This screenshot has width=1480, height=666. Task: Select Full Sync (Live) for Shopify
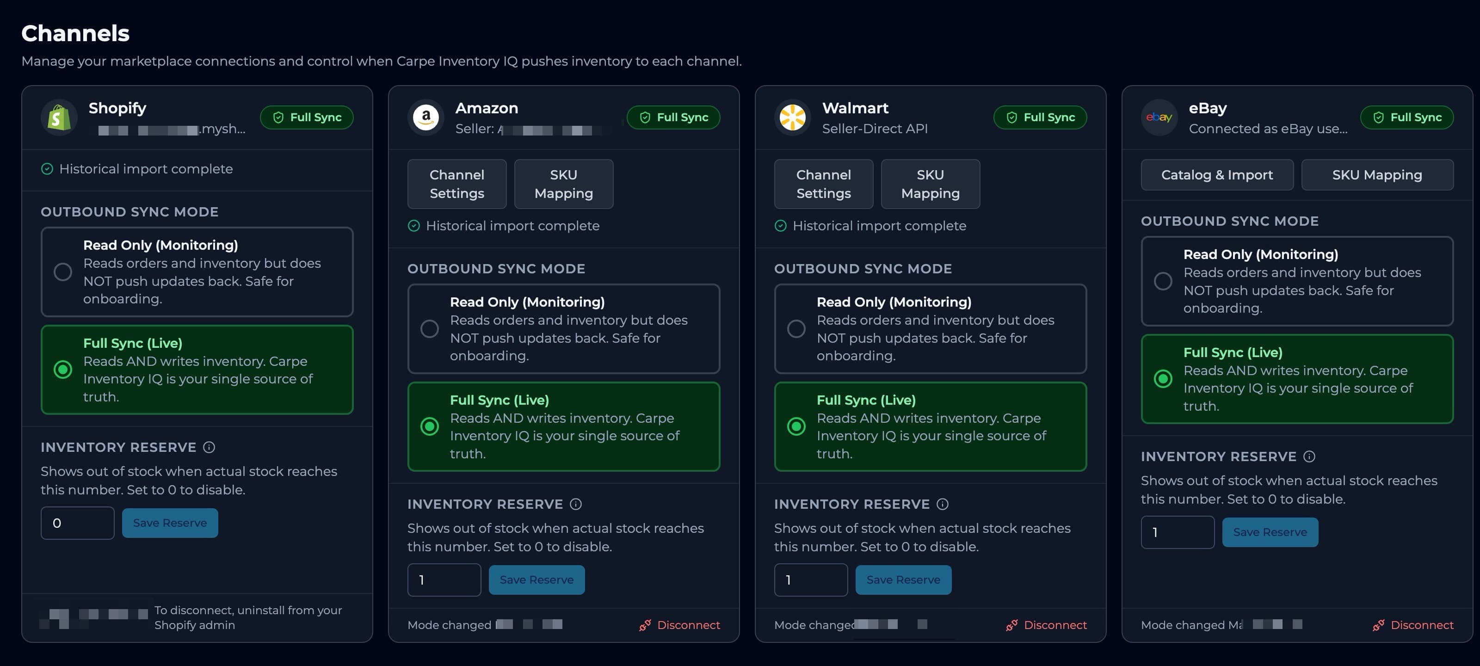[197, 370]
